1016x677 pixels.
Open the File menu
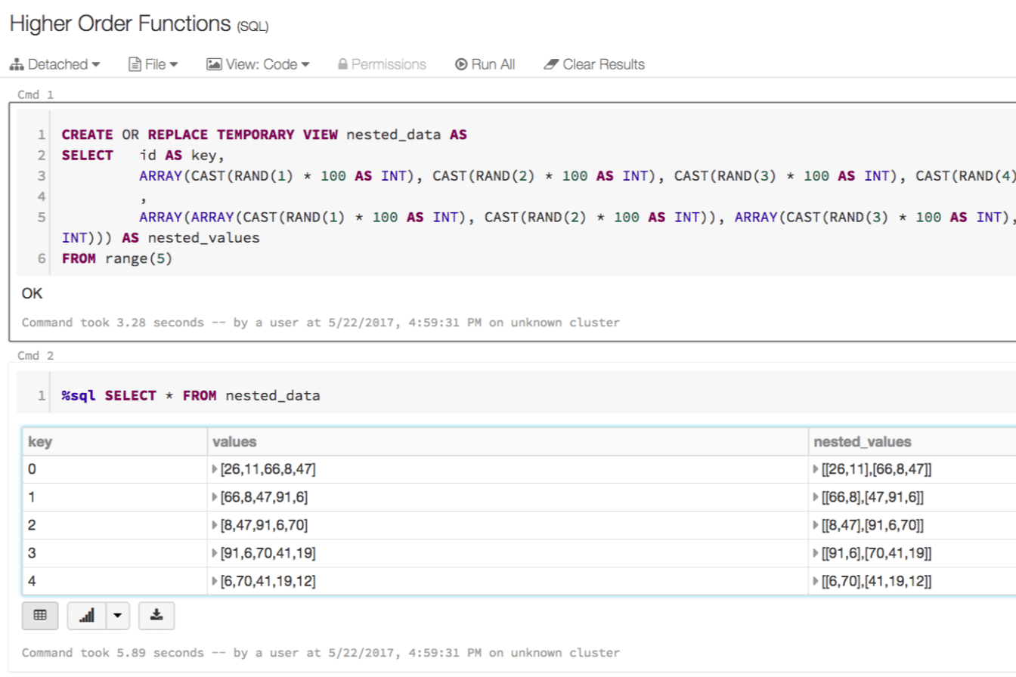point(153,64)
